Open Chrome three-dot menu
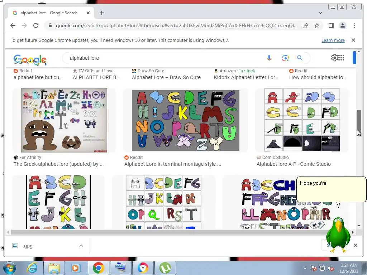Image resolution: width=367 pixels, height=275 pixels. coord(354,25)
